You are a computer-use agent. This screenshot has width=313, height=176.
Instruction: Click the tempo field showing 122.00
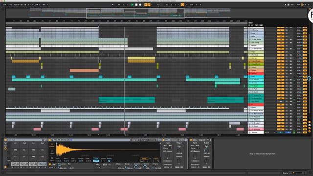(x=17, y=4)
